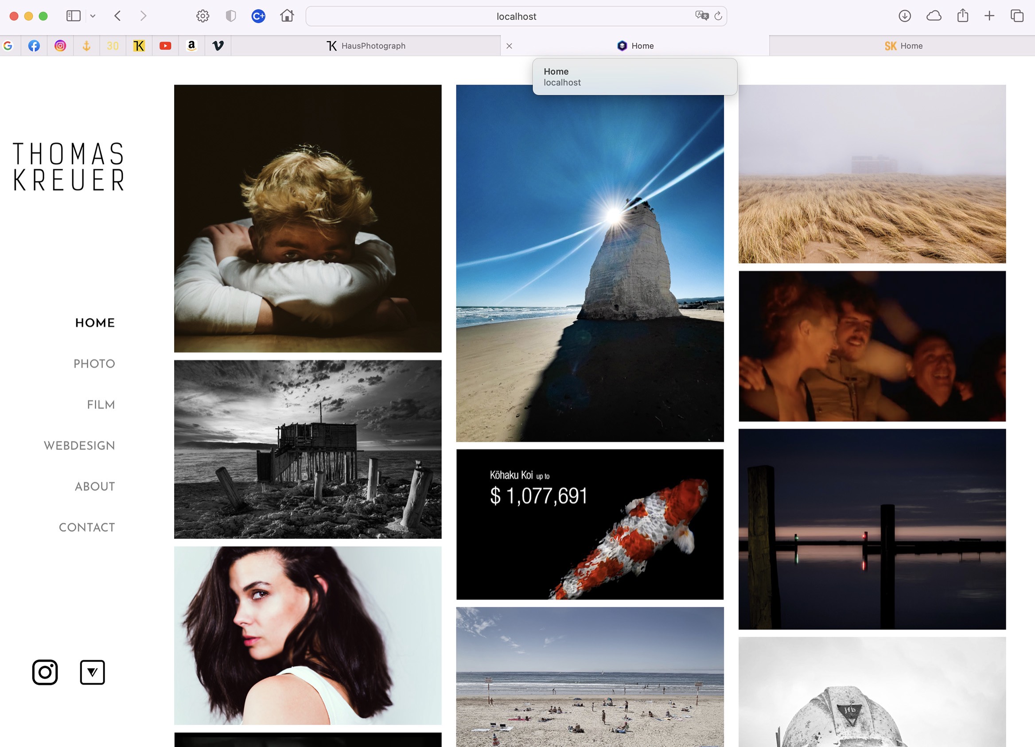The width and height of the screenshot is (1035, 747).
Task: Open the Amazon pinned tab
Action: [192, 46]
